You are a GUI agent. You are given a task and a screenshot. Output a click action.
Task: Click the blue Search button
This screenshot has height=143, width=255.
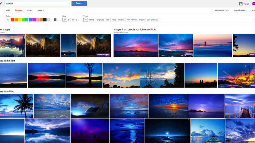point(79,4)
